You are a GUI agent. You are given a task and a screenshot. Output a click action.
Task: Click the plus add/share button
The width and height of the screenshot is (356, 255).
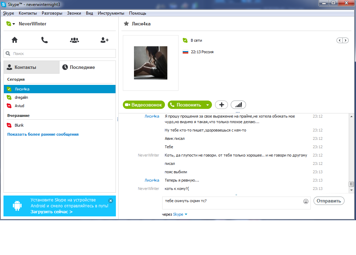coord(222,105)
